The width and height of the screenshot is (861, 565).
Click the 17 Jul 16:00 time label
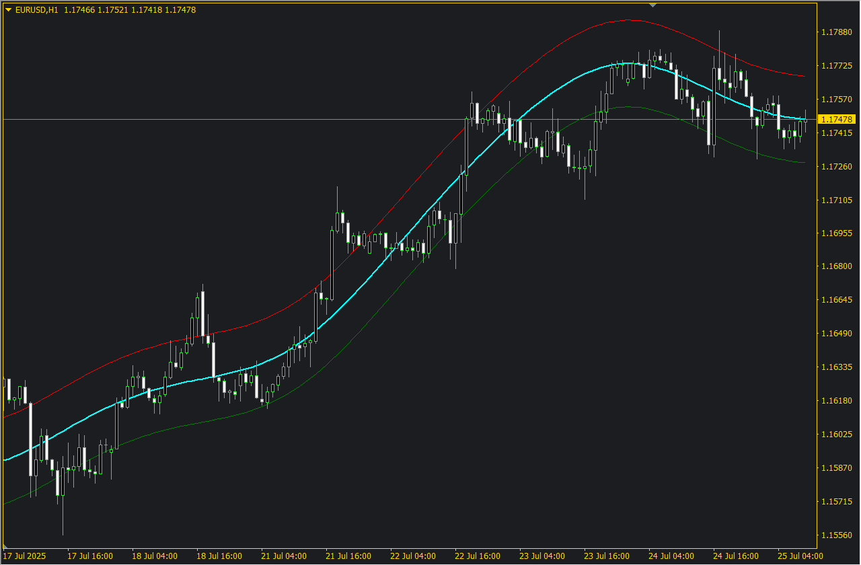click(x=90, y=556)
